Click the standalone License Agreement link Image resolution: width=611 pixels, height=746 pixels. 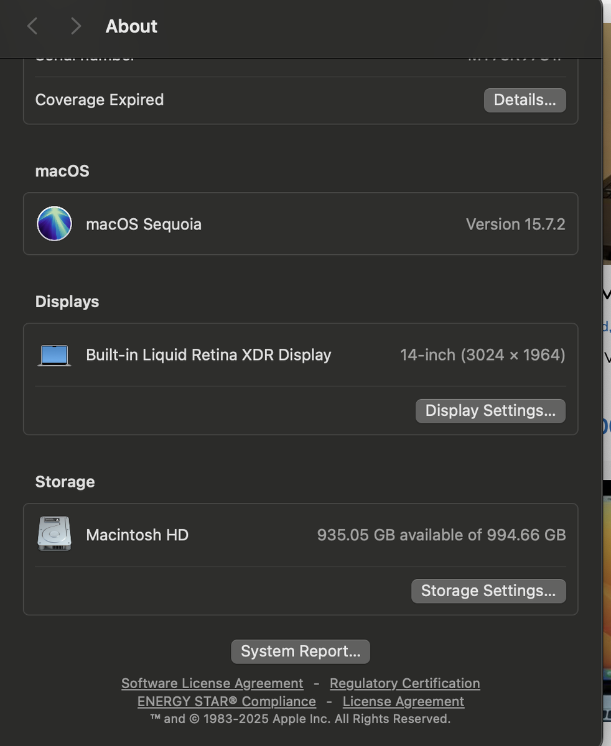[x=403, y=702]
